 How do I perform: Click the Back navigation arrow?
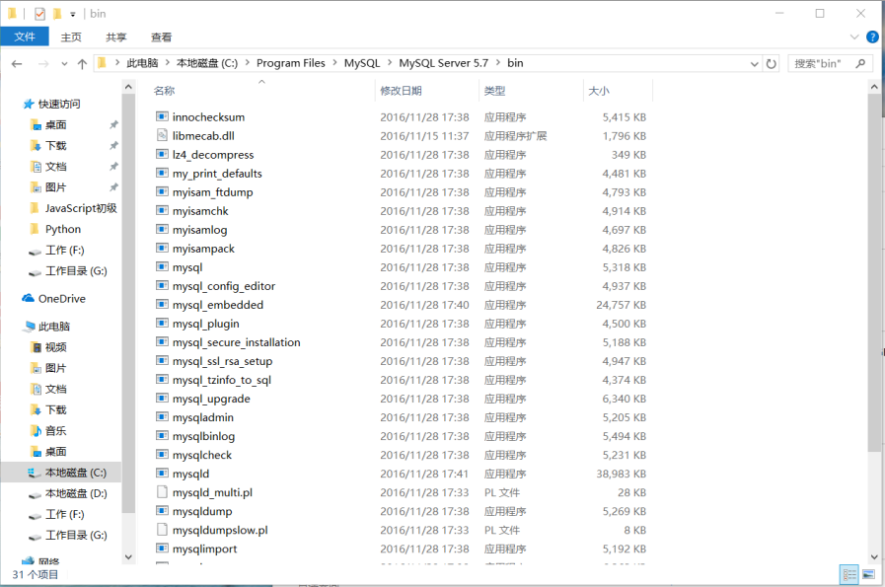pos(17,63)
